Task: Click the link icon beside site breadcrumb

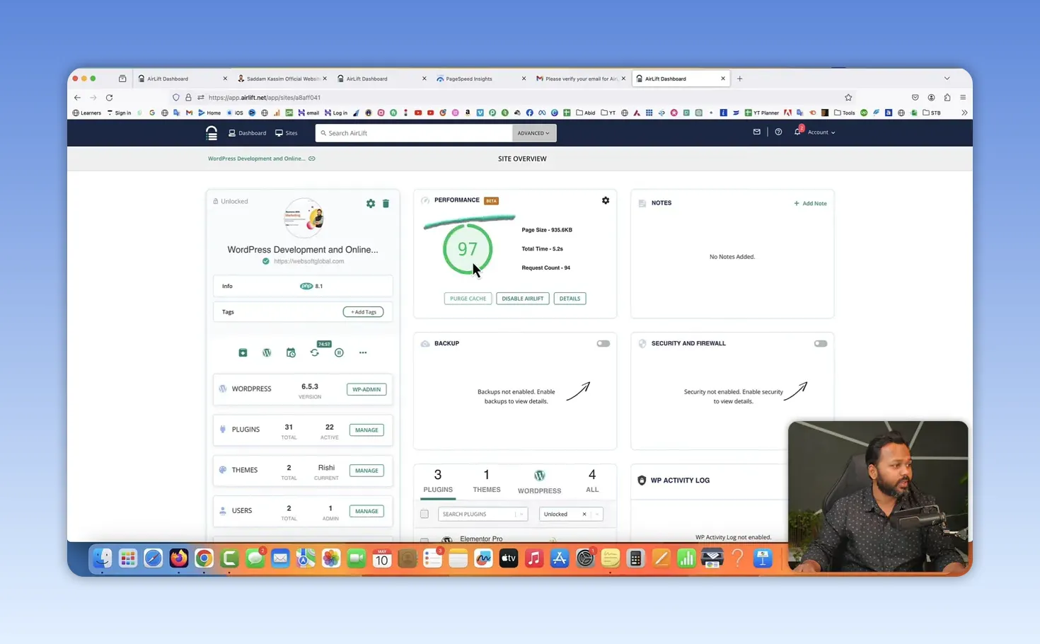Action: pyautogui.click(x=312, y=159)
